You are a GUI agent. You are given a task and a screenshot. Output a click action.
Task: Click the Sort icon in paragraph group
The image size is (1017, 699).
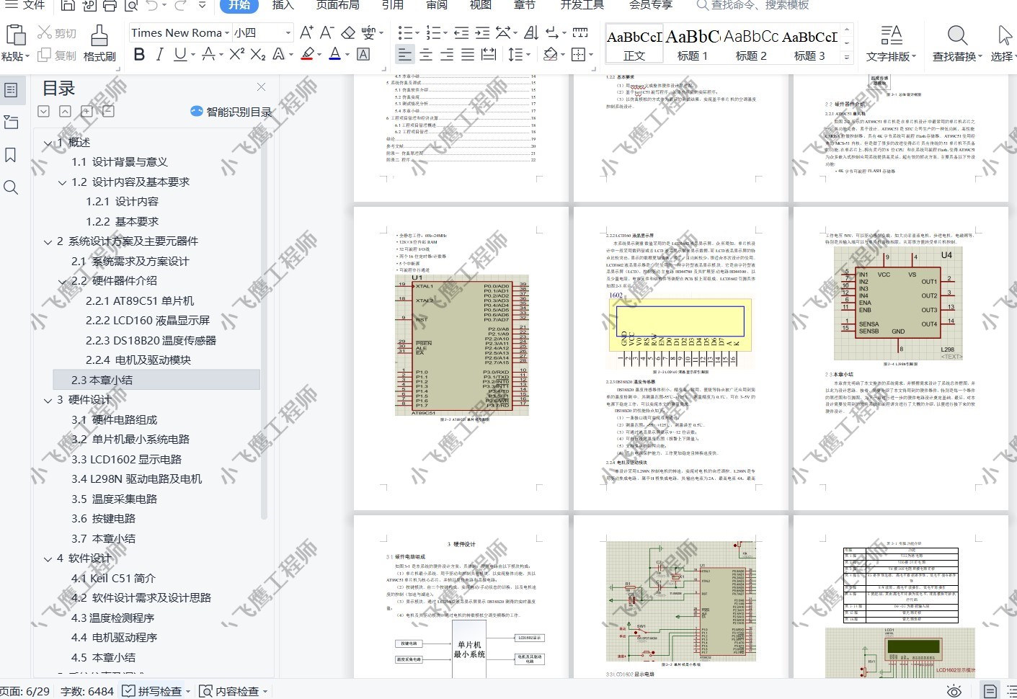(531, 32)
